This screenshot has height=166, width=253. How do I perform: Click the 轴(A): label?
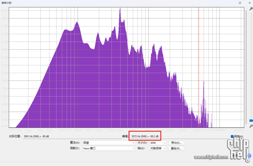click(x=141, y=148)
